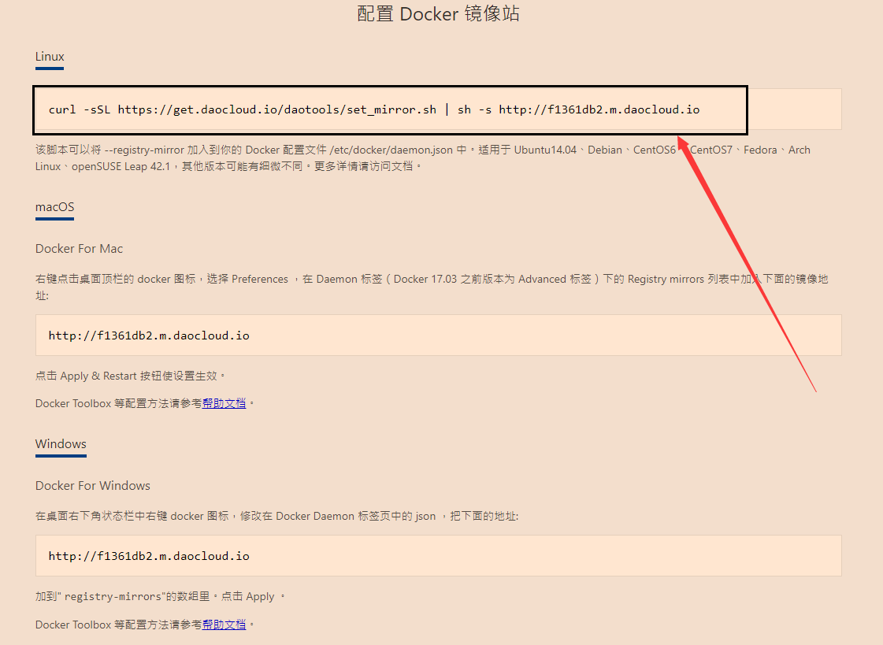The image size is (883, 645).
Task: Click the Linux curl command code box
Action: pyautogui.click(x=438, y=109)
